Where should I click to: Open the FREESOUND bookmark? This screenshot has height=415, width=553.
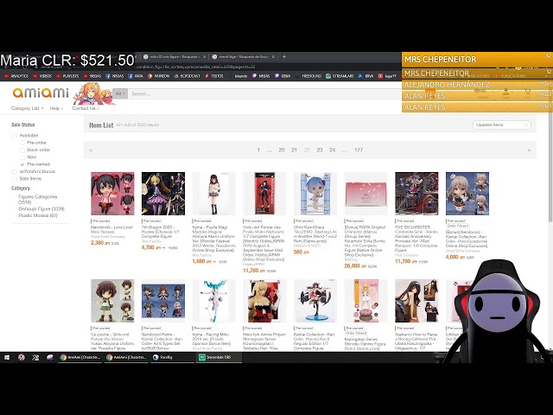(311, 76)
